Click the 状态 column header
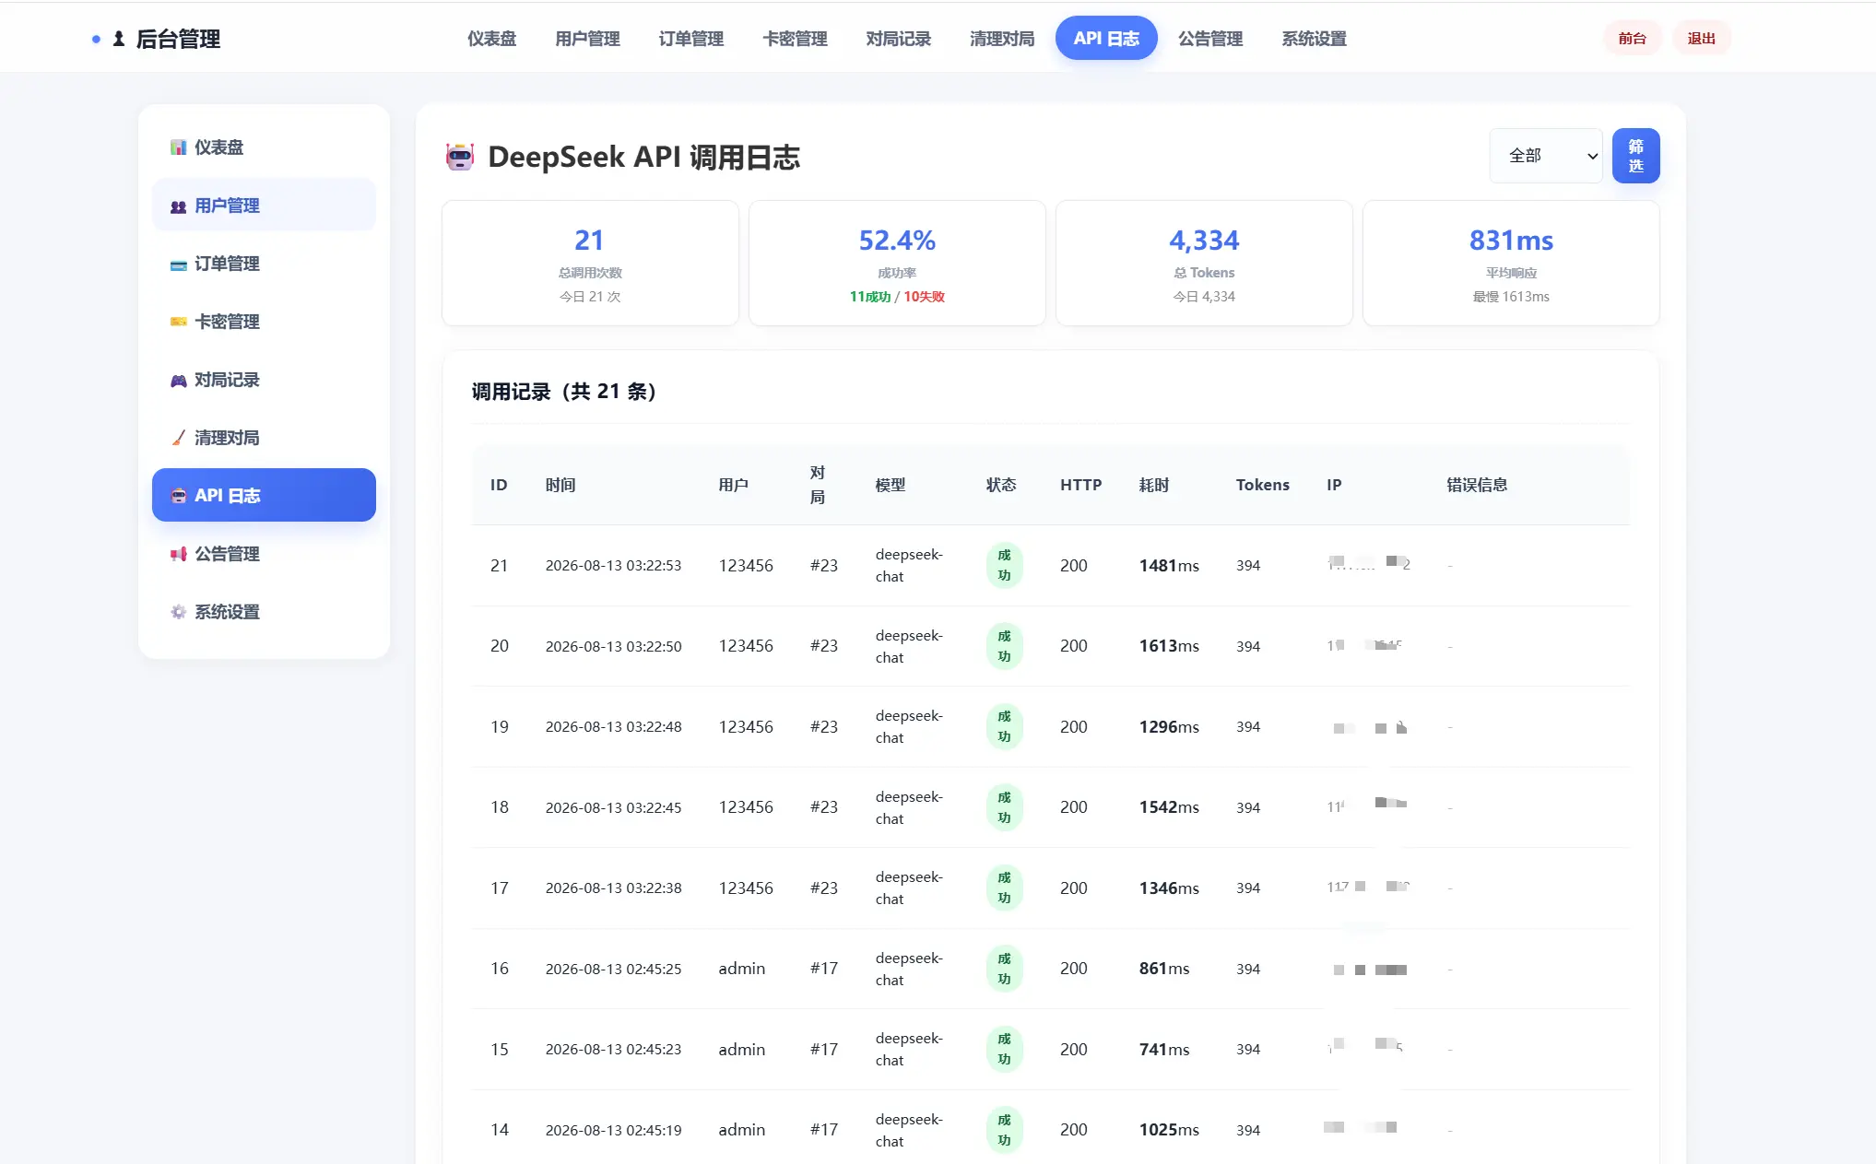 coord(1001,485)
